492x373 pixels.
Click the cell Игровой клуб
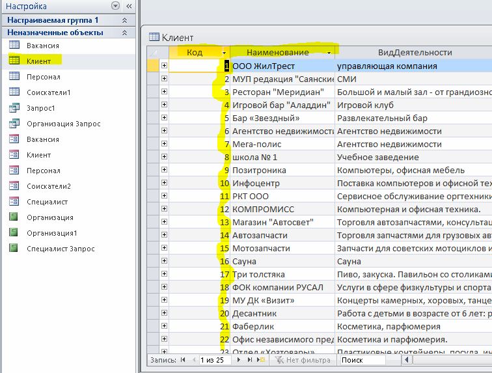(413, 105)
